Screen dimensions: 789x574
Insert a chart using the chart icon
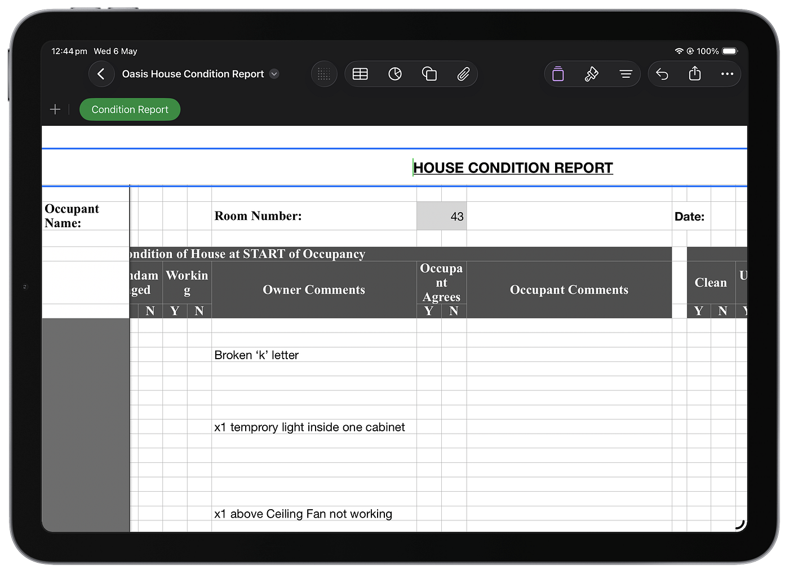(395, 74)
